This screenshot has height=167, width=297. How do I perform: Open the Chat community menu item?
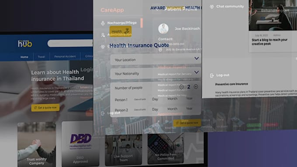(x=230, y=7)
